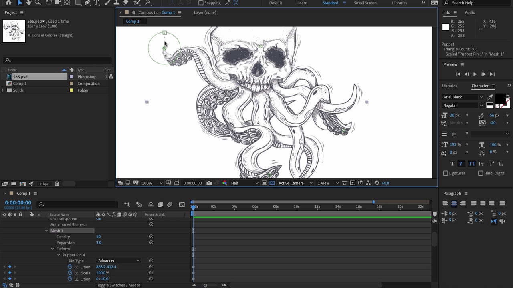Click the Scale property stopwatch
The width and height of the screenshot is (513, 288).
click(x=70, y=273)
